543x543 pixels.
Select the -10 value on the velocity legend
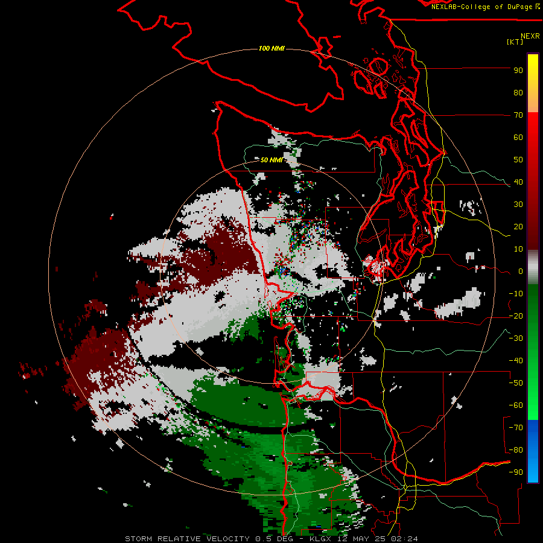516,294
